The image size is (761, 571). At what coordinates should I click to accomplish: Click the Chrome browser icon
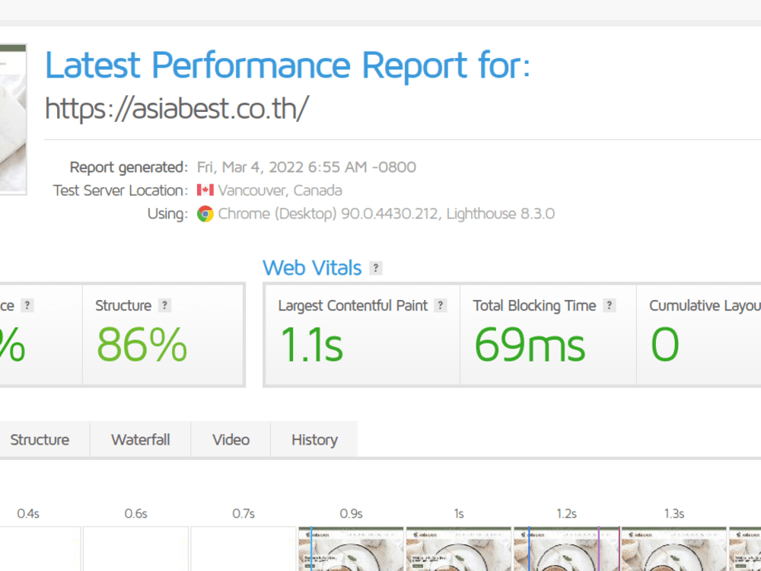pos(205,214)
